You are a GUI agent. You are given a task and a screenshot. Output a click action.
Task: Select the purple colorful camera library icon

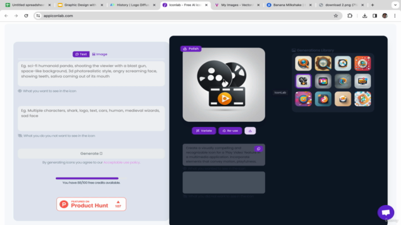[303, 99]
